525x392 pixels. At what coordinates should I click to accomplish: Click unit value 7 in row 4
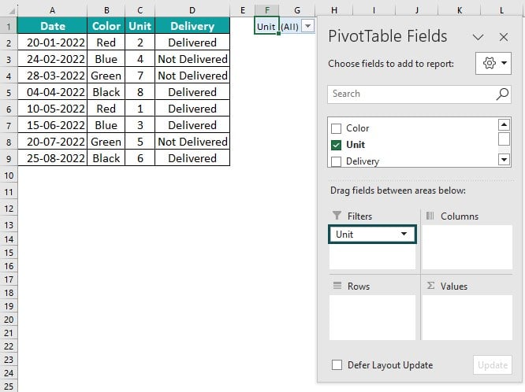[140, 76]
